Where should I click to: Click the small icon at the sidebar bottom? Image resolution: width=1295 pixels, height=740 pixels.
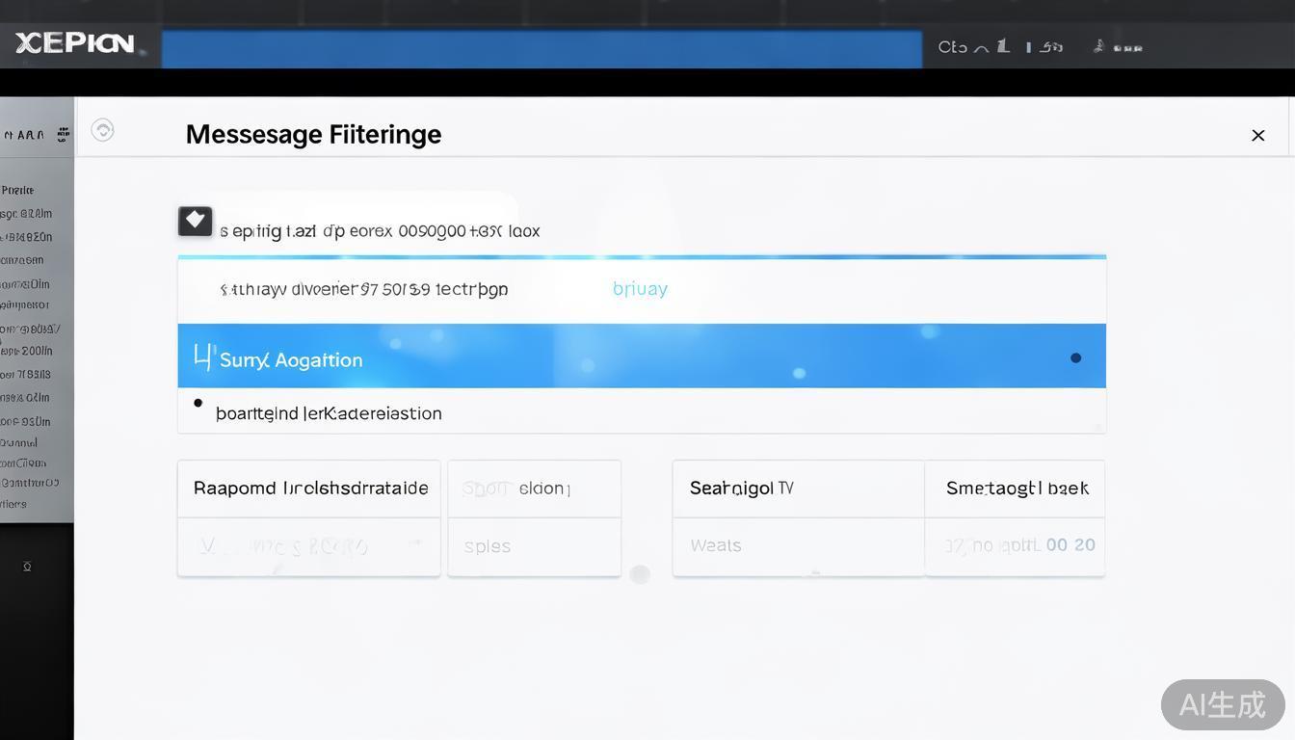point(27,567)
